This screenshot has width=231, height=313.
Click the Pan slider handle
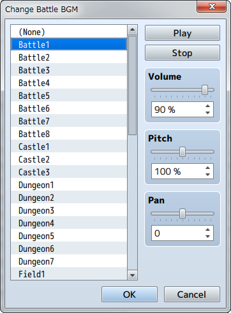pyautogui.click(x=183, y=214)
